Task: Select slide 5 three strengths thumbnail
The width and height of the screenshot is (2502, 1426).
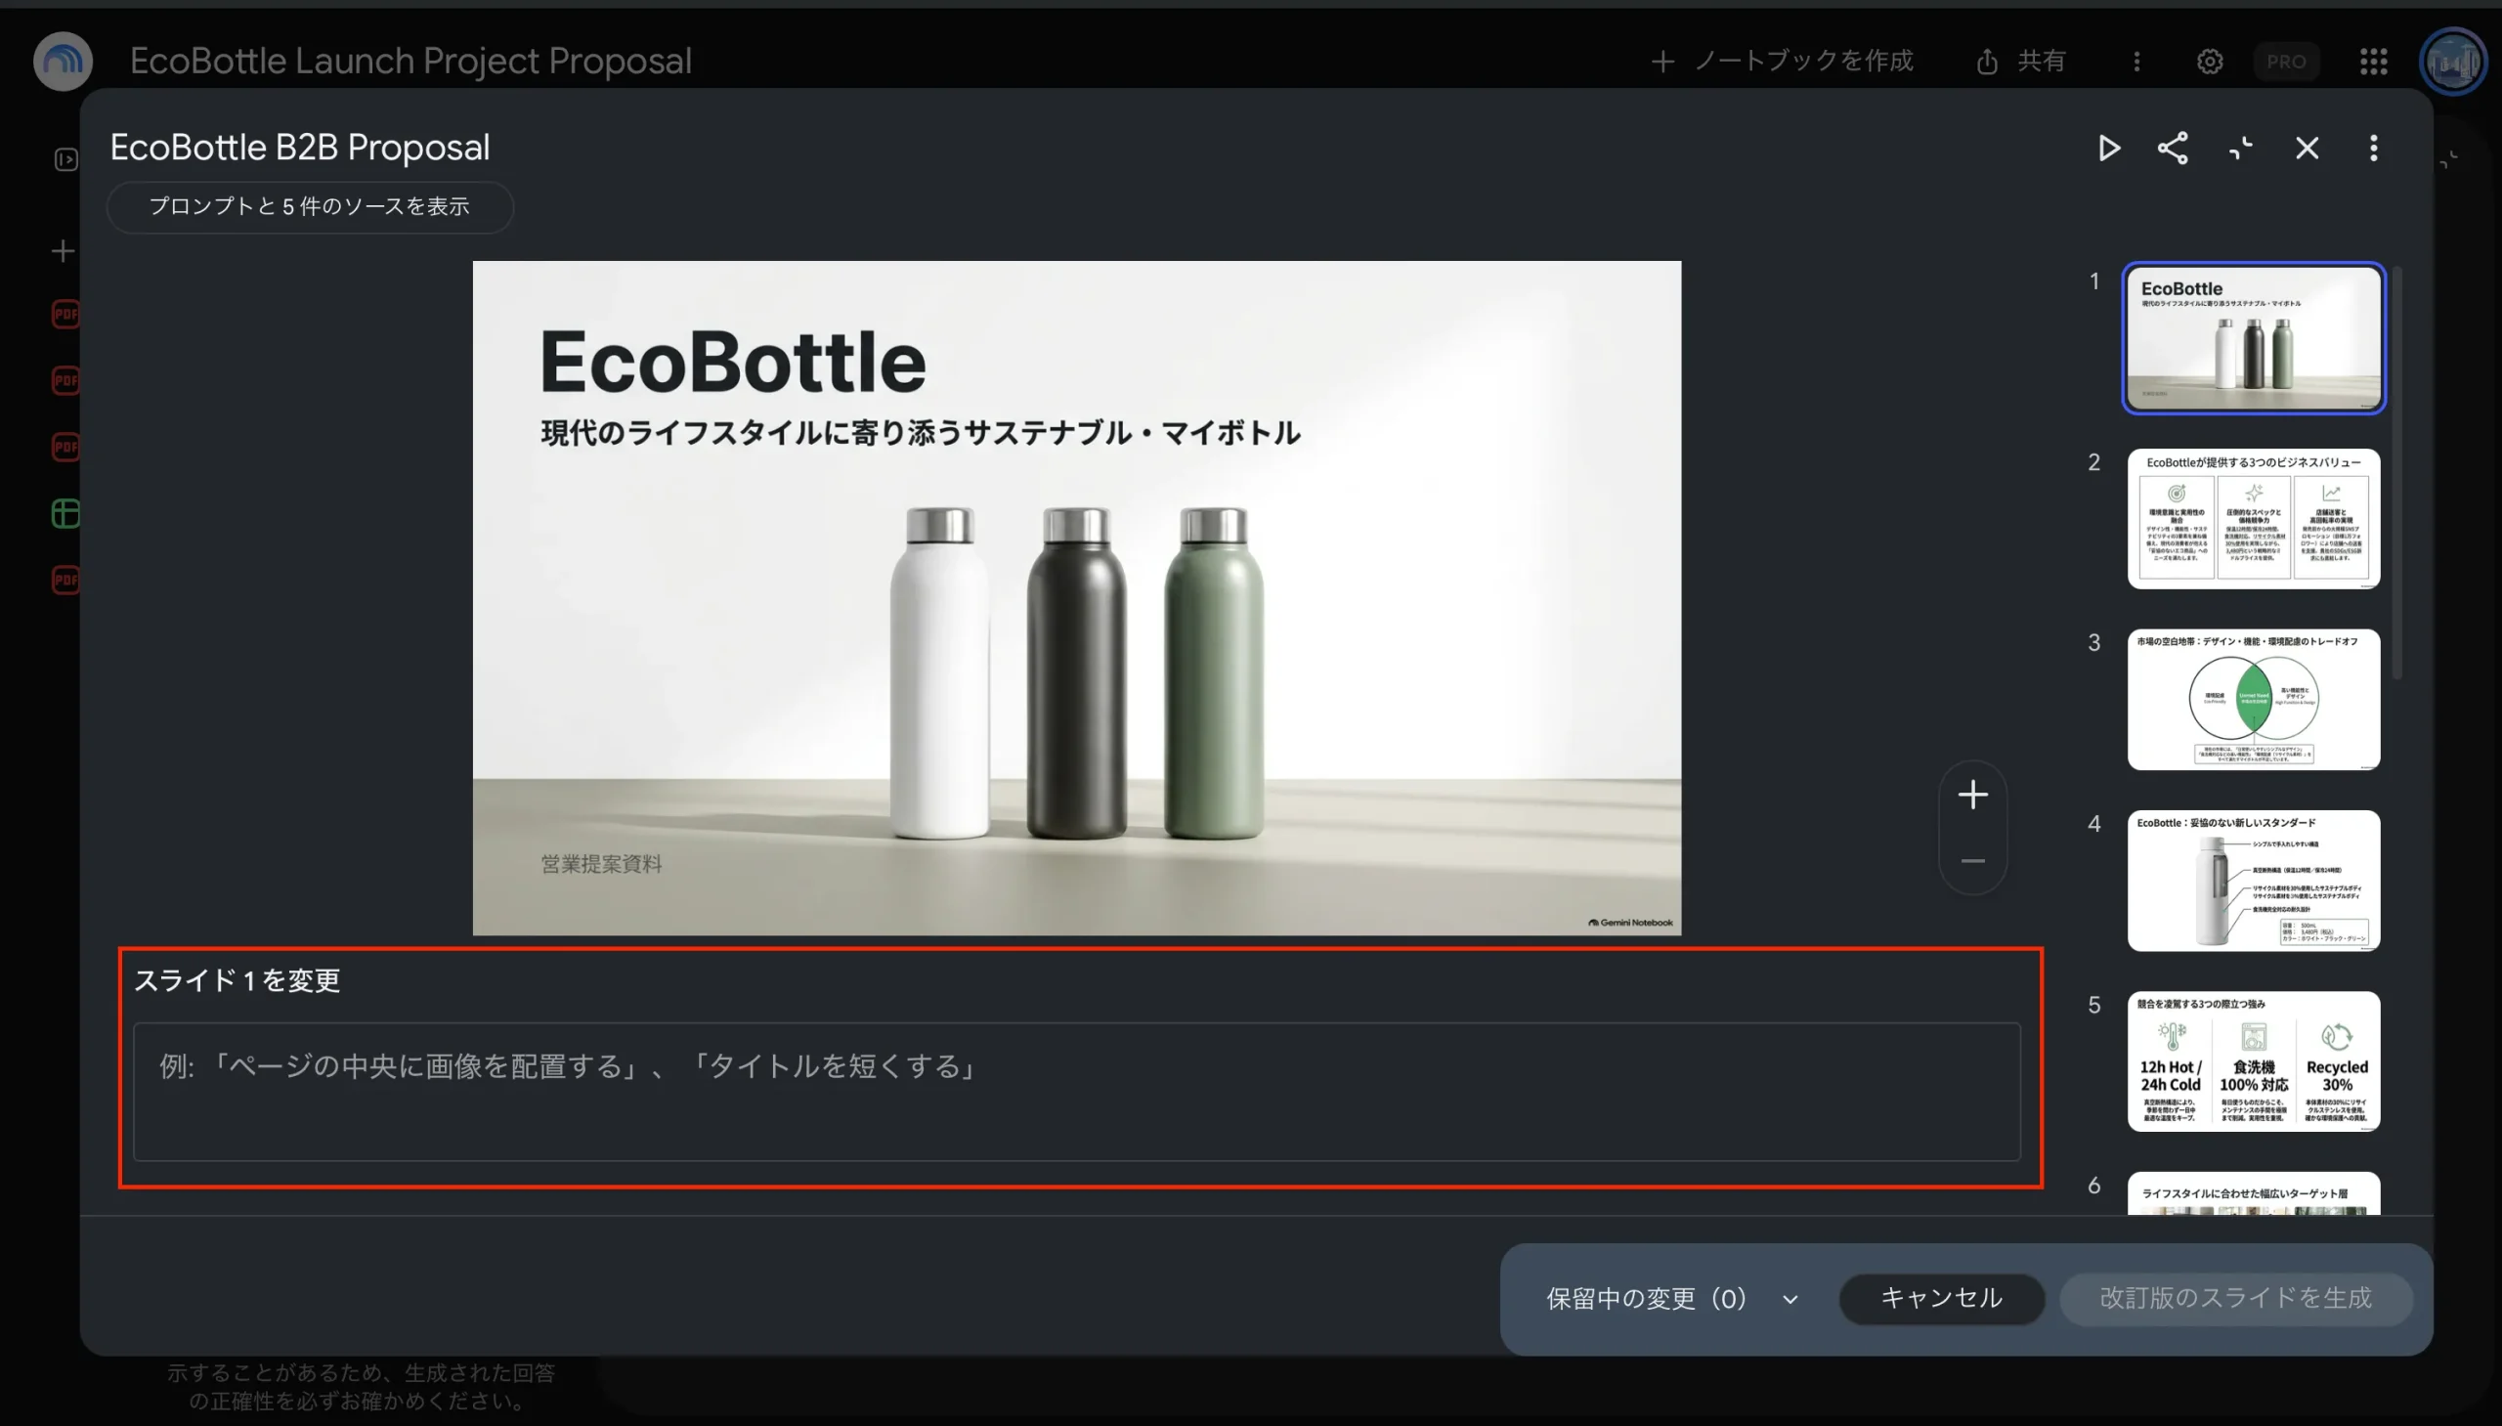Action: click(x=2254, y=1061)
